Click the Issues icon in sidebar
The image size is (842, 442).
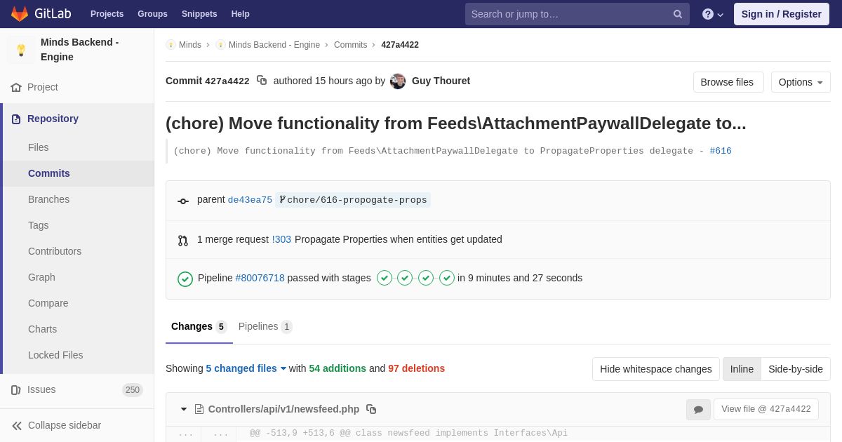(16, 390)
